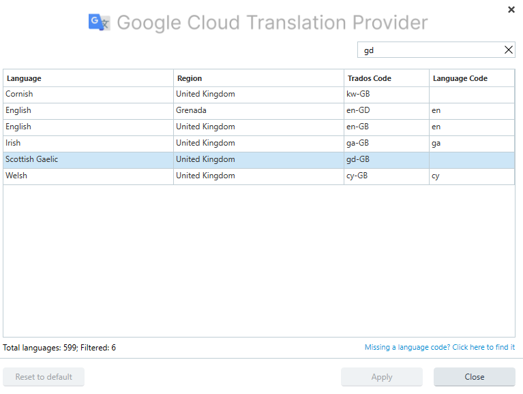Image resolution: width=523 pixels, height=394 pixels.
Task: Sort by the Region column header
Action: tap(258, 78)
